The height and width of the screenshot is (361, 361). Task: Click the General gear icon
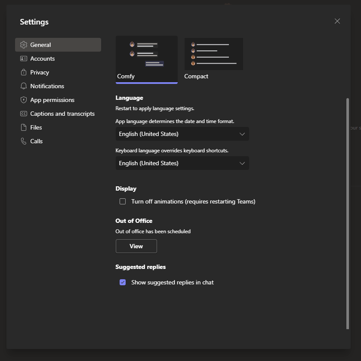click(x=24, y=45)
